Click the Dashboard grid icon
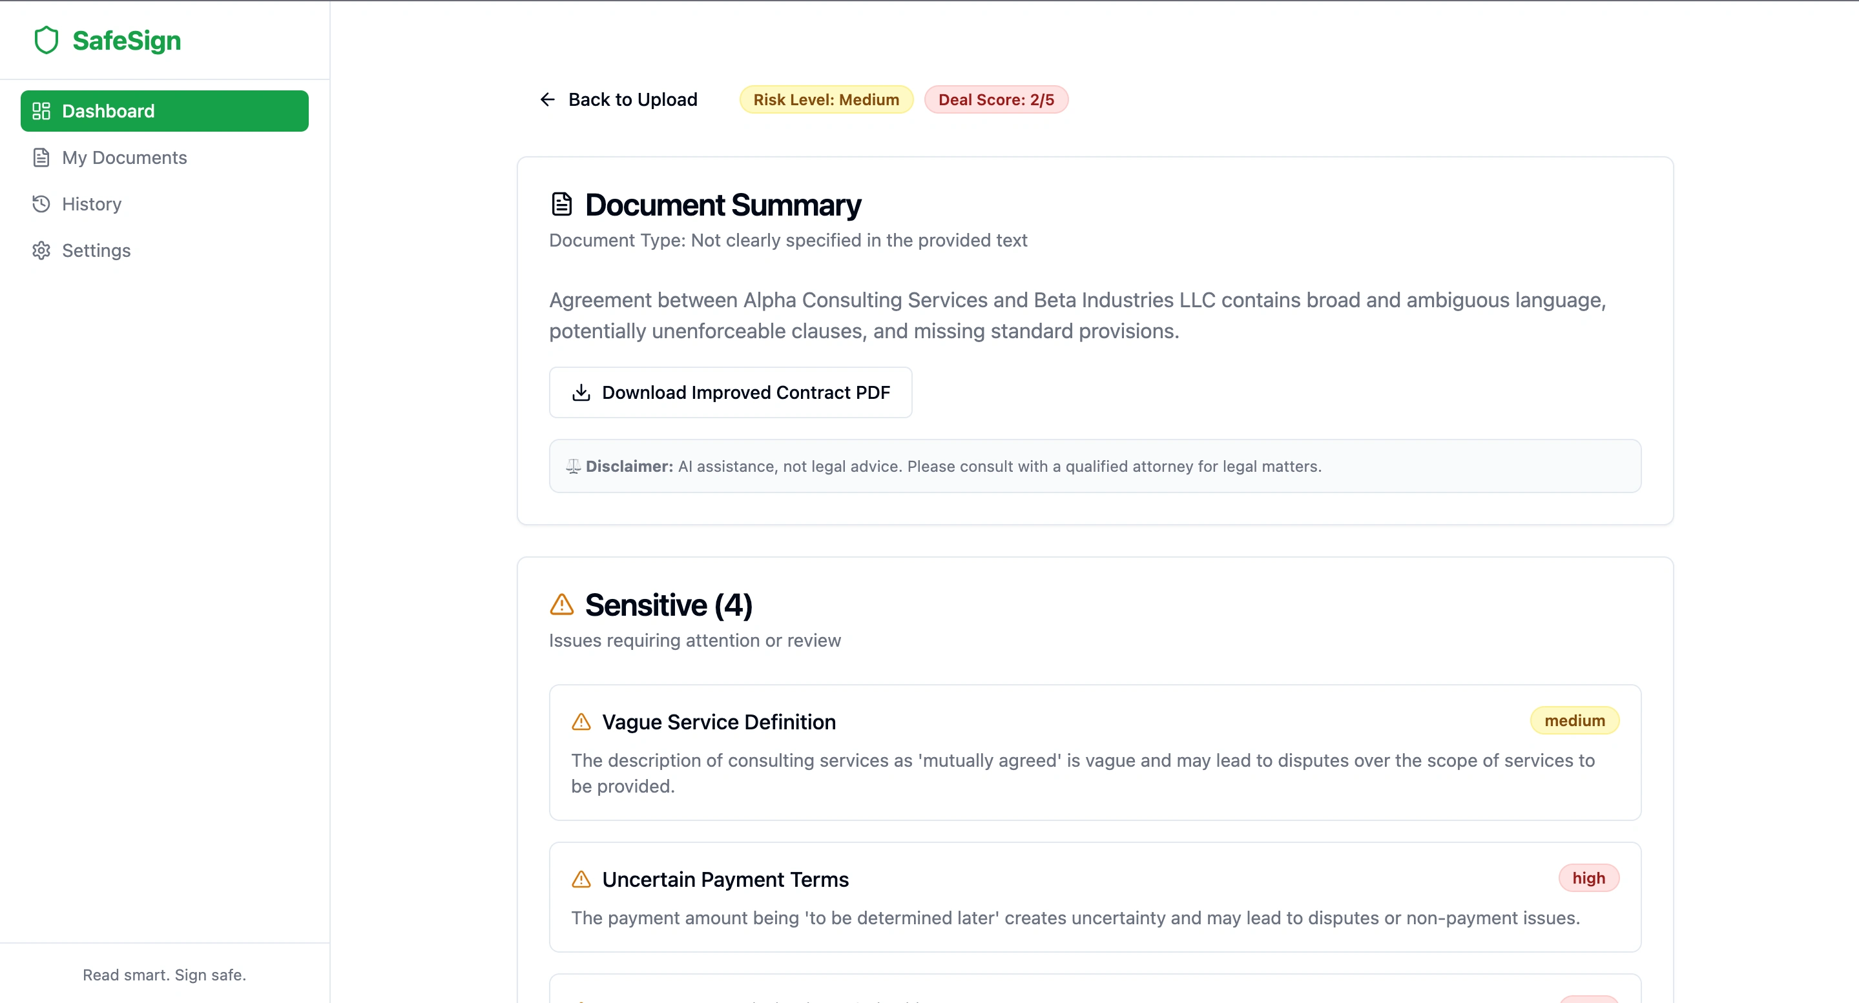The height and width of the screenshot is (1003, 1859). 41,111
